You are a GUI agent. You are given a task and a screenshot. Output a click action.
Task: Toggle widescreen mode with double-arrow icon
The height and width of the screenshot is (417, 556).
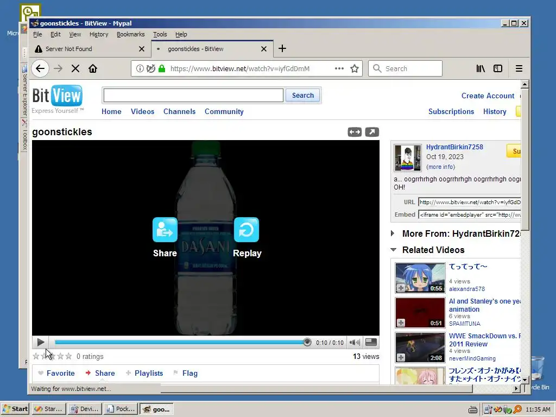click(x=355, y=132)
